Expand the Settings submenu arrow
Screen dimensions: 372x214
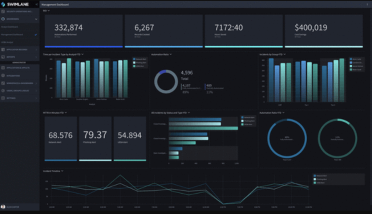tap(36, 98)
